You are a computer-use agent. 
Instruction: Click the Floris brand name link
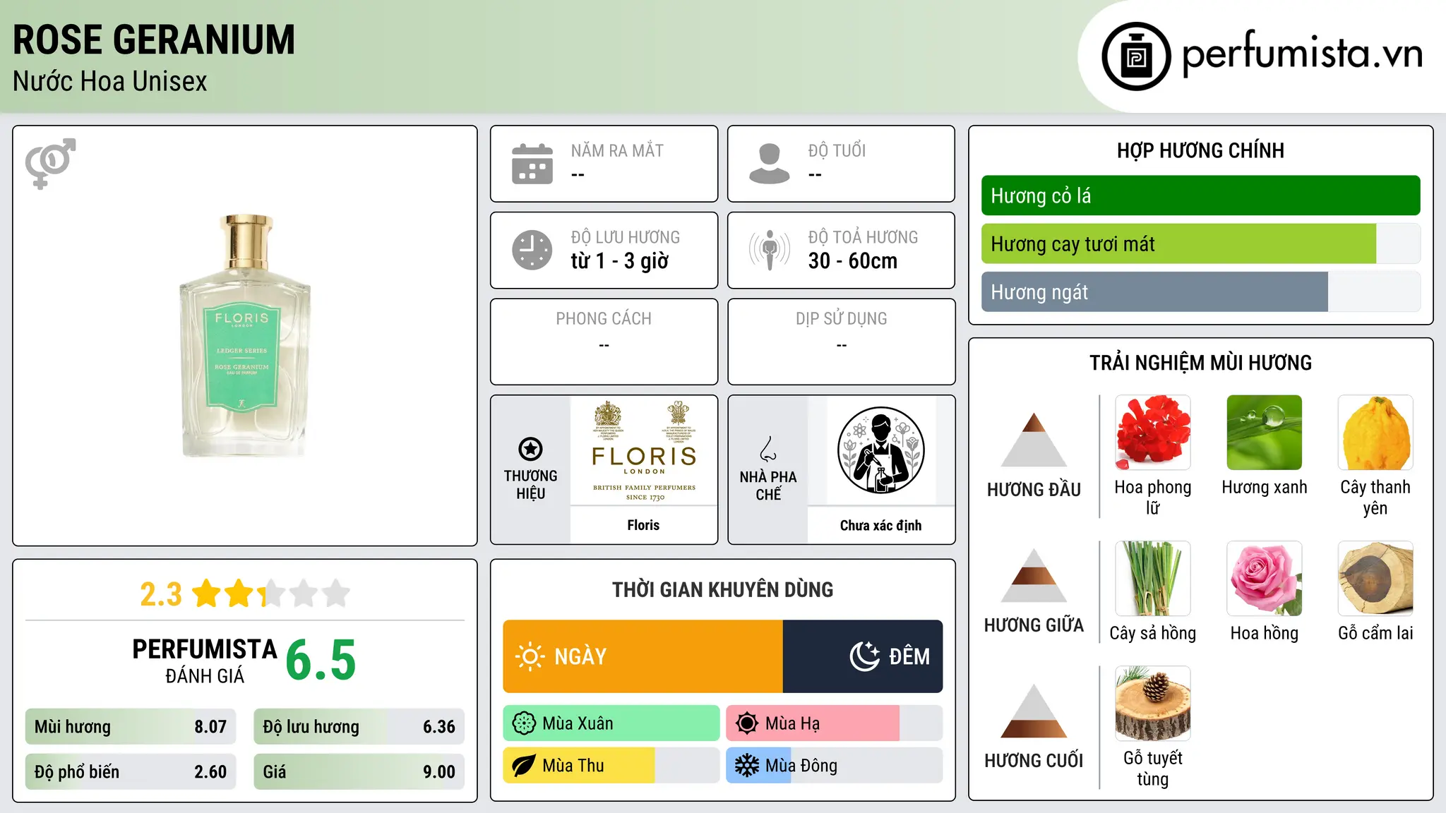click(x=643, y=525)
